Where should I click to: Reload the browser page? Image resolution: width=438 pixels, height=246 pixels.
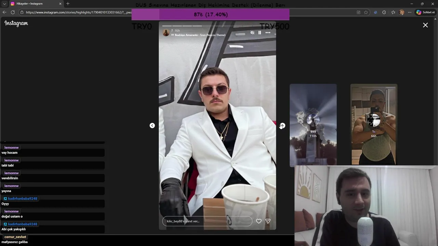[x=13, y=12]
